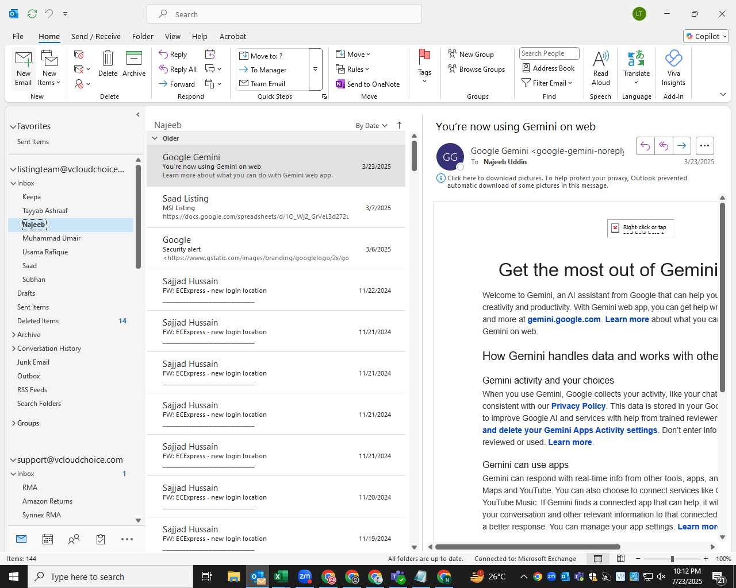Switch to the View tab
736x588 pixels.
[172, 36]
